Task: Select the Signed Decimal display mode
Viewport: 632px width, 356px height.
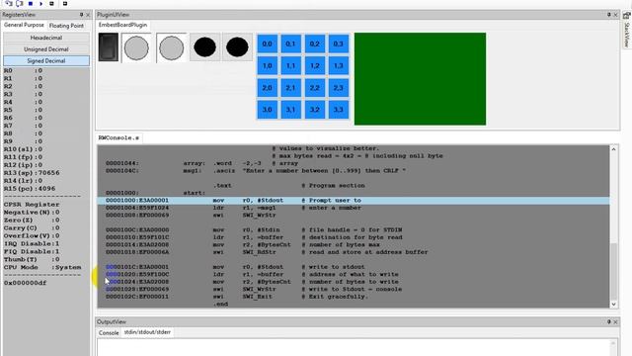Action: point(46,61)
